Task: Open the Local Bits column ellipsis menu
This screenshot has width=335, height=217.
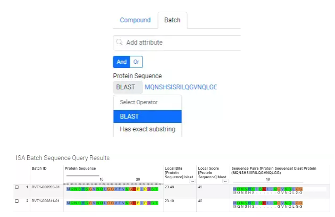Action: tap(191, 181)
